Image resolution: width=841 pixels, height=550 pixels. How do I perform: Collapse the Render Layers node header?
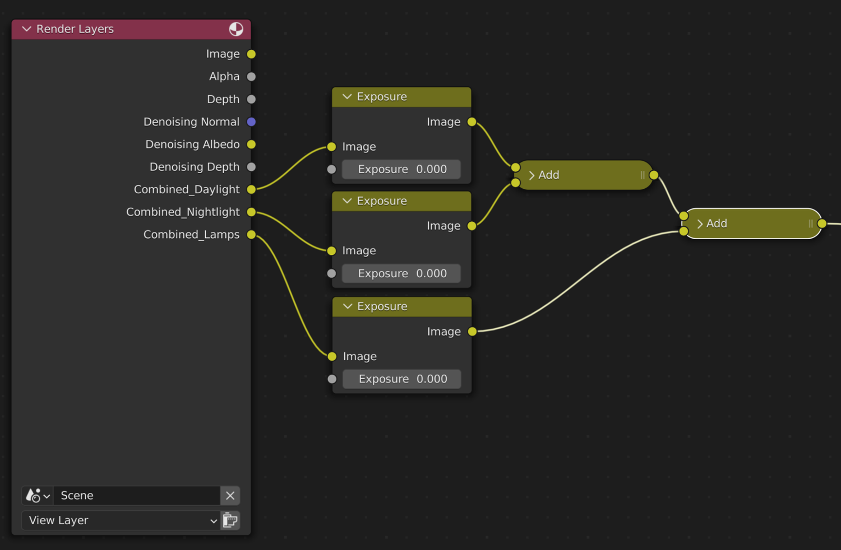(26, 29)
